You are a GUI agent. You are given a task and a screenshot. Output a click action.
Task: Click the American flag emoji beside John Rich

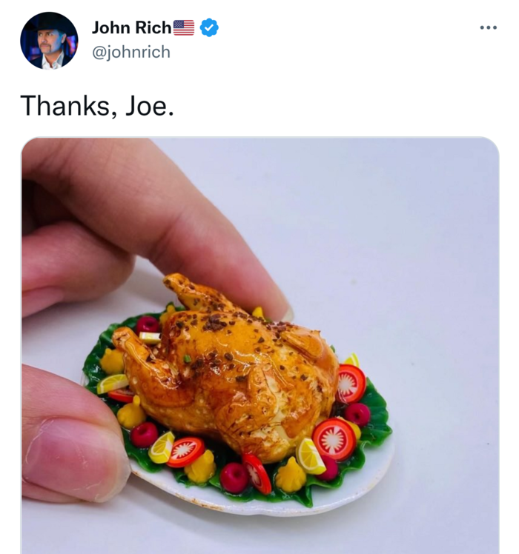(x=184, y=27)
